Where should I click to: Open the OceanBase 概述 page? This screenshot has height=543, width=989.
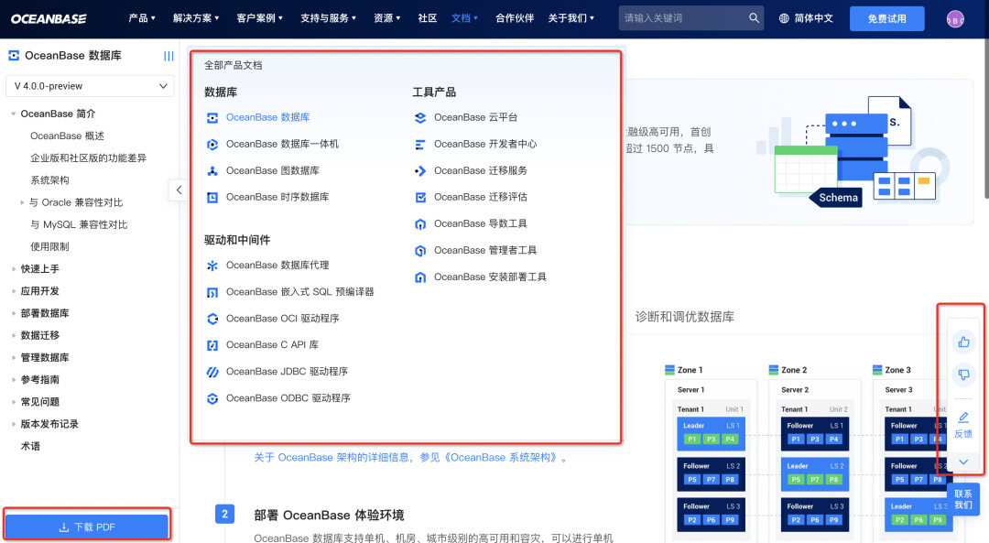coord(67,136)
